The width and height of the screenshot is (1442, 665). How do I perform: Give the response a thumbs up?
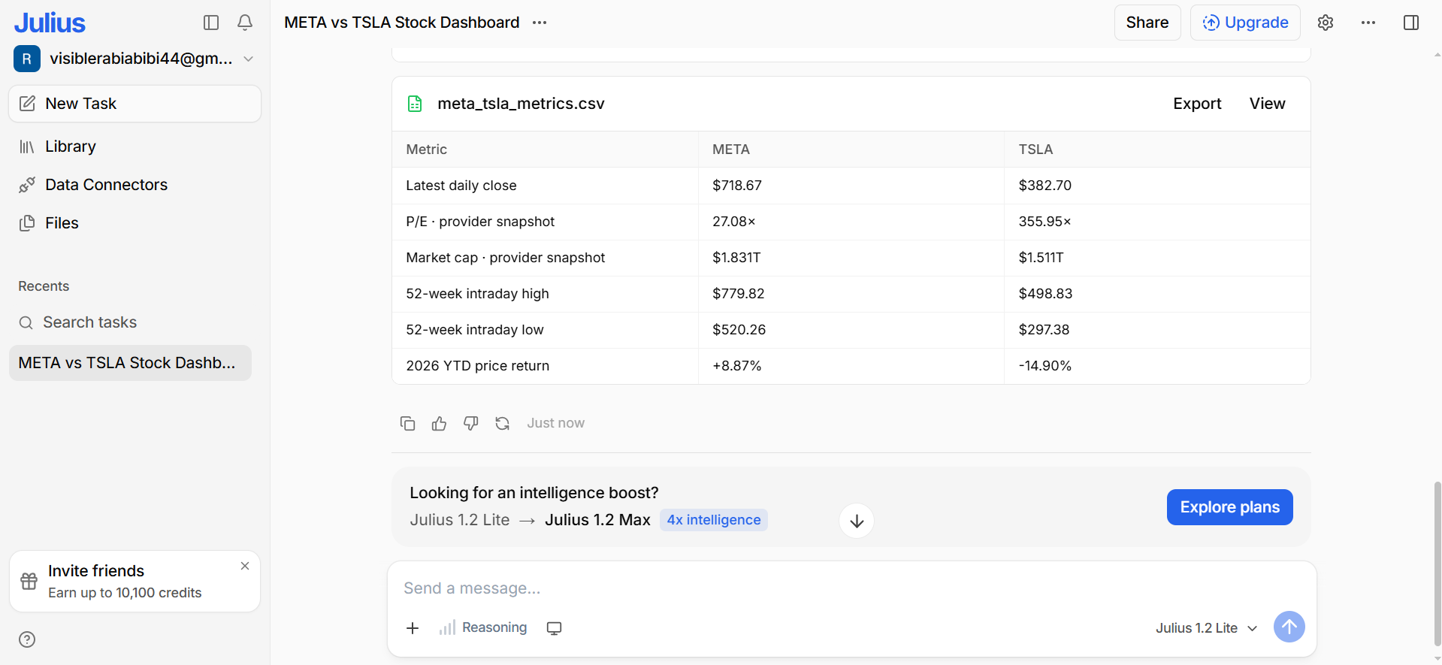point(440,424)
